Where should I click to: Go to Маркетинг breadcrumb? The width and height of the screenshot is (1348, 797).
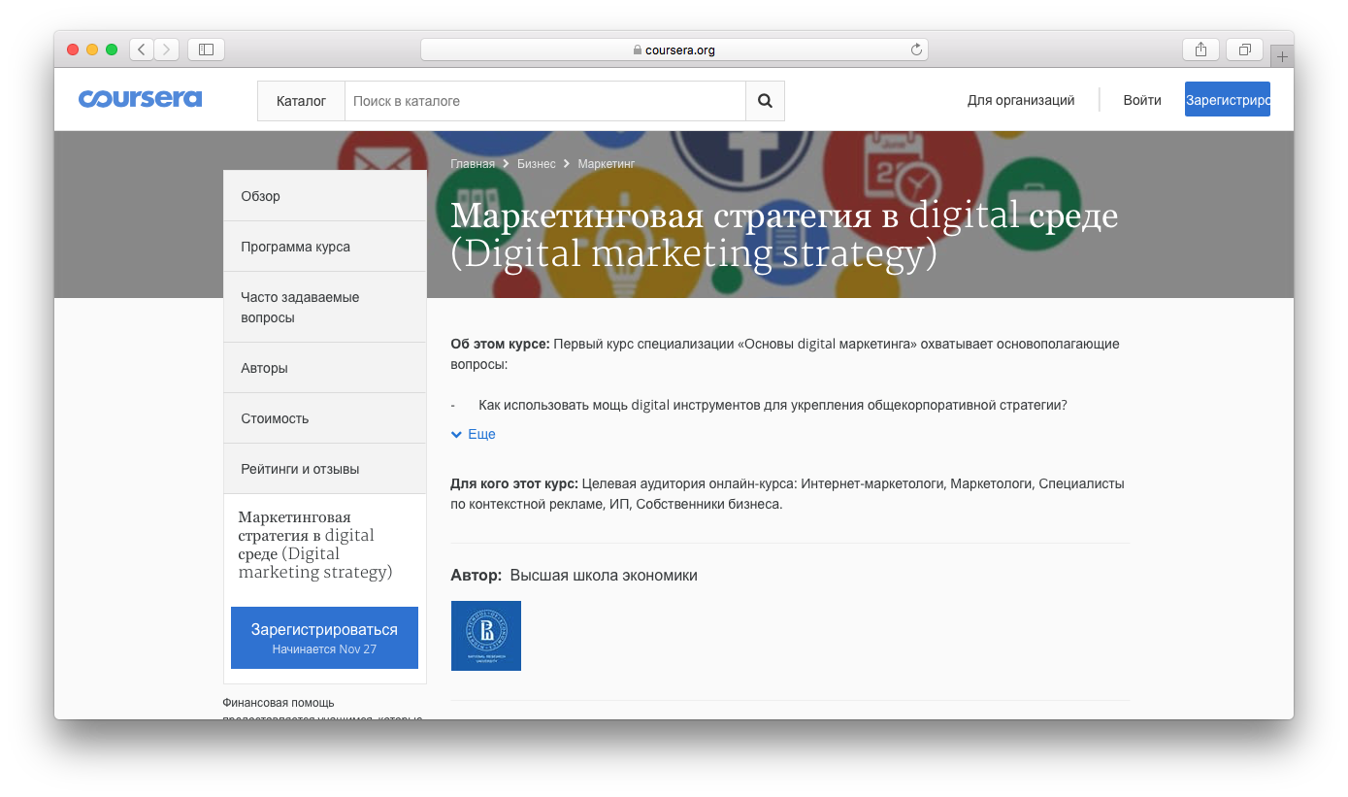coord(607,164)
